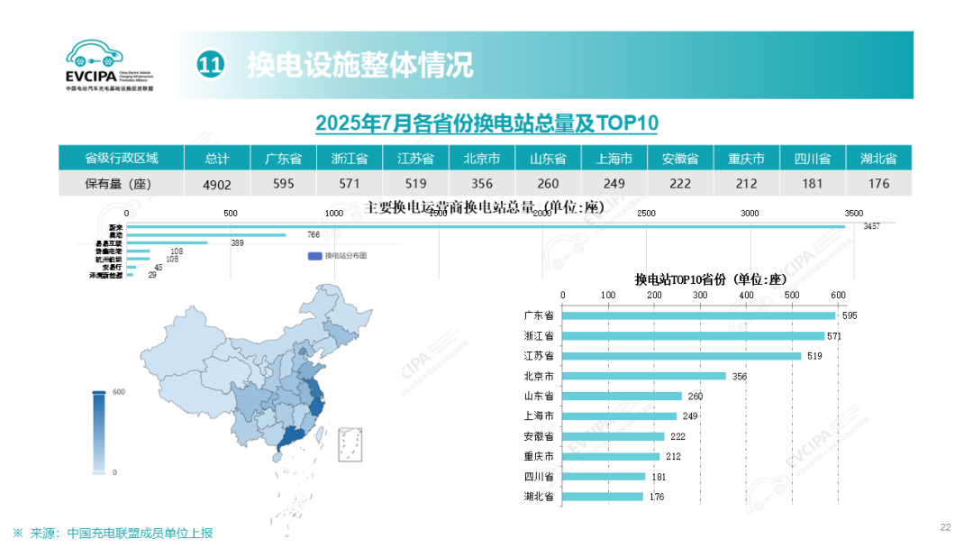This screenshot has width=973, height=548.
Task: Click the underlined 2025年7月 chart heading
Action: click(x=486, y=123)
